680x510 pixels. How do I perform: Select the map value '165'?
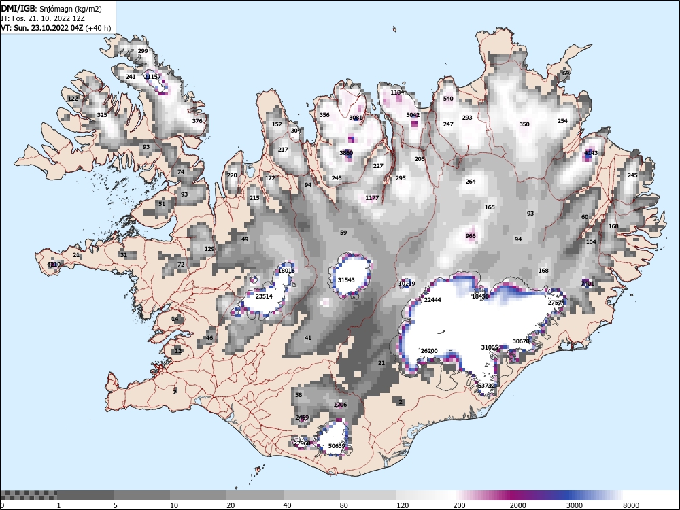[x=490, y=207]
